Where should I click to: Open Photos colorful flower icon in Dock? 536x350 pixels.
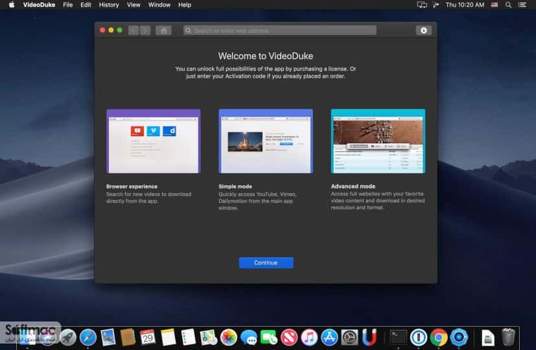[x=228, y=337]
